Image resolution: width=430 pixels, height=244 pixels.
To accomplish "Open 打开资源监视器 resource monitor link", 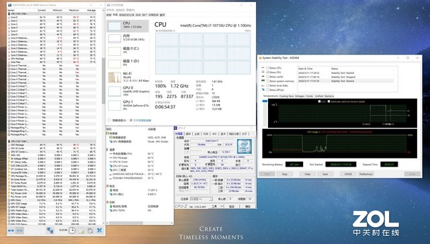I will (x=142, y=120).
